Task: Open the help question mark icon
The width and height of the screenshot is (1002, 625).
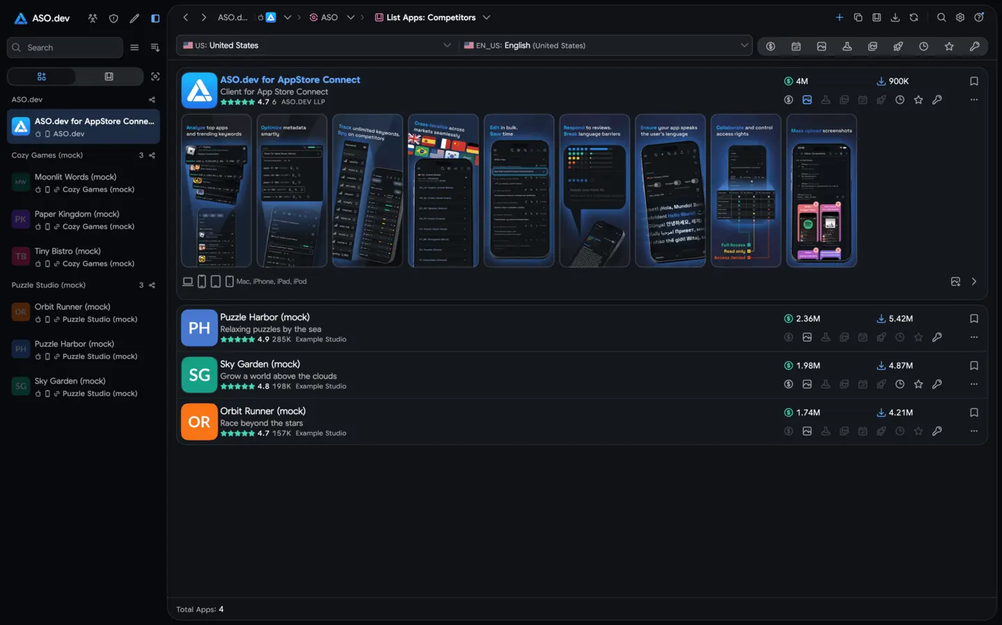Action: (979, 17)
